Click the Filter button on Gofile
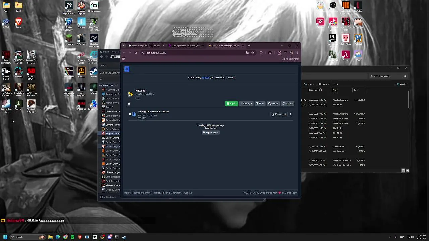This screenshot has height=241, width=429. [260, 104]
